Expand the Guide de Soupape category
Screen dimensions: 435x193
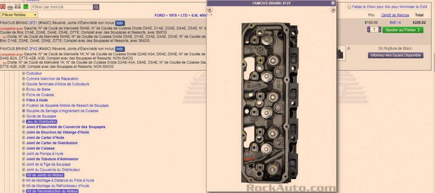(23, 116)
